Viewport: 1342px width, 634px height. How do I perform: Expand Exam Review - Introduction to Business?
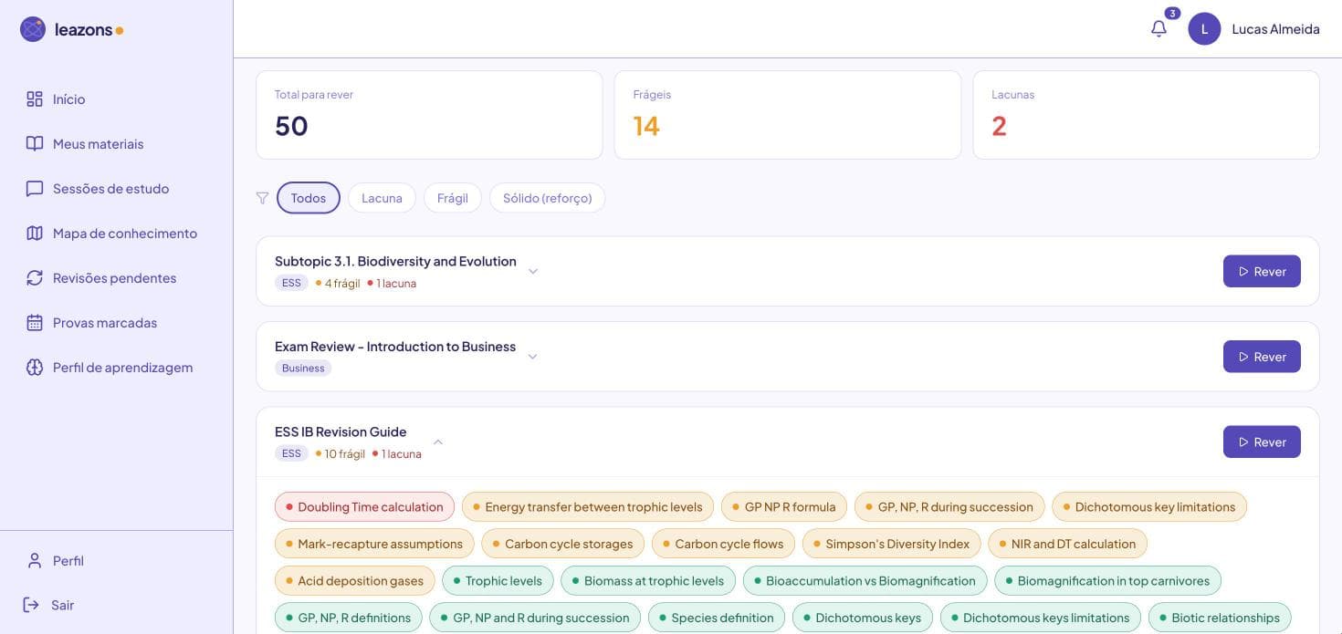[533, 357]
